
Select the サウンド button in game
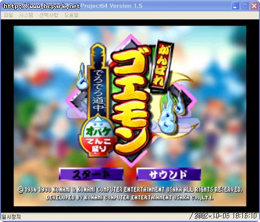168,174
